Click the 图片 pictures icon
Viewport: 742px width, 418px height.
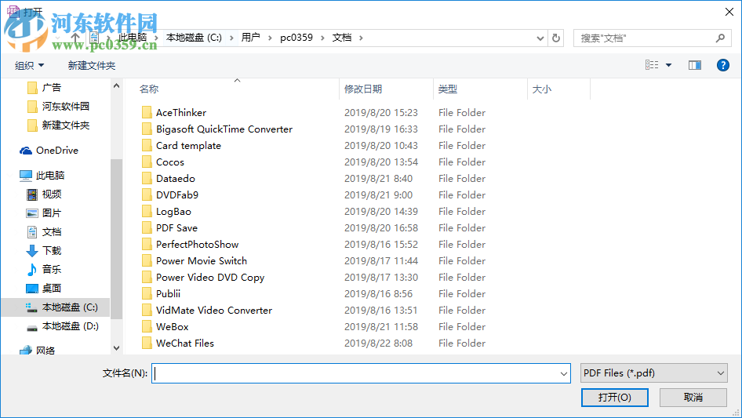32,213
